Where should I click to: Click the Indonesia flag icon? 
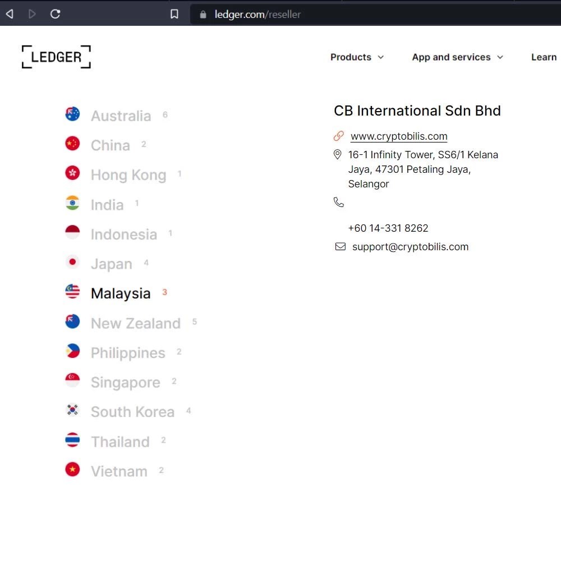click(72, 232)
